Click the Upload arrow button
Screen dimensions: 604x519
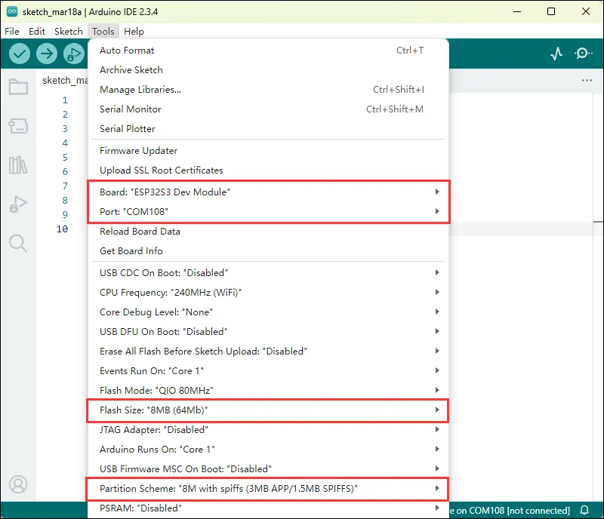coord(47,54)
